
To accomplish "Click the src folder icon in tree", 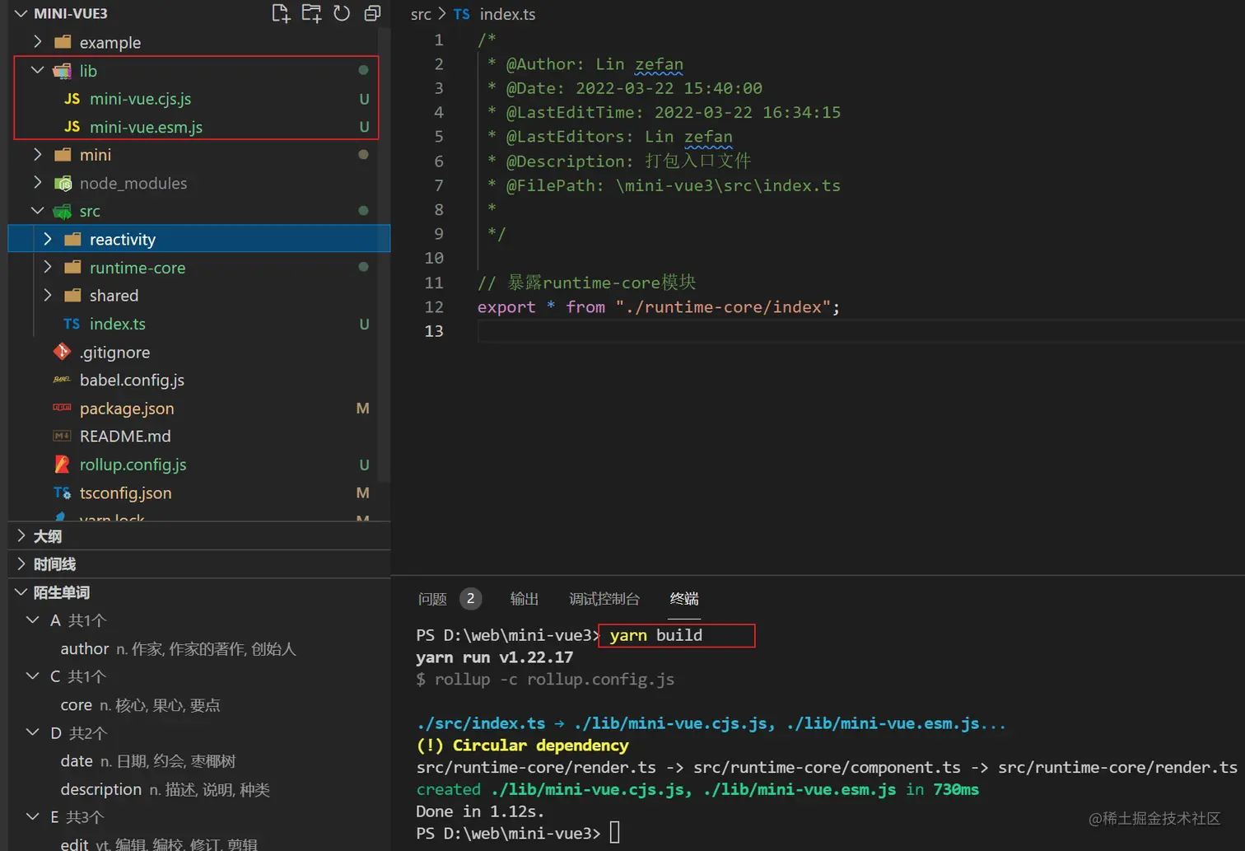I will point(62,211).
